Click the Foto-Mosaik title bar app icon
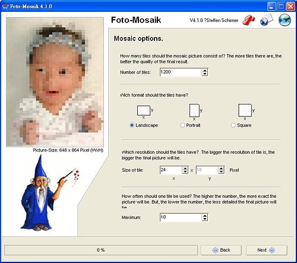Screen dimensions: 297x263 pyautogui.click(x=5, y=6)
